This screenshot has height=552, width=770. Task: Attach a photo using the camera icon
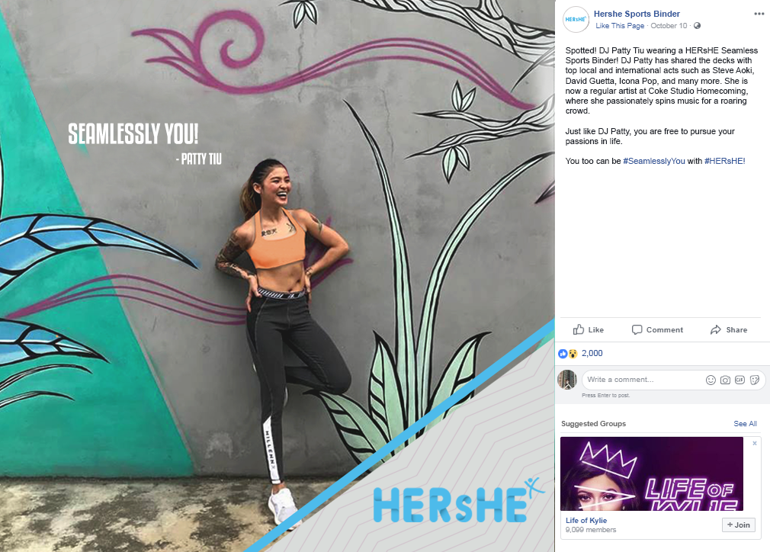point(725,380)
